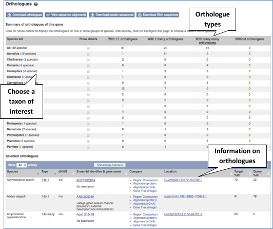Sort by Ensembl identifier column arrow

(x=126, y=173)
